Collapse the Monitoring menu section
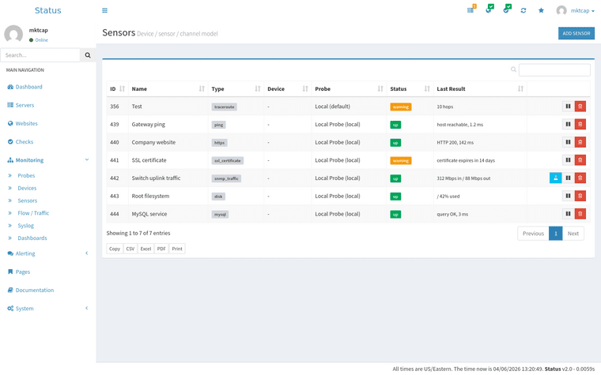Screen dimensions: 601x375 (48, 160)
